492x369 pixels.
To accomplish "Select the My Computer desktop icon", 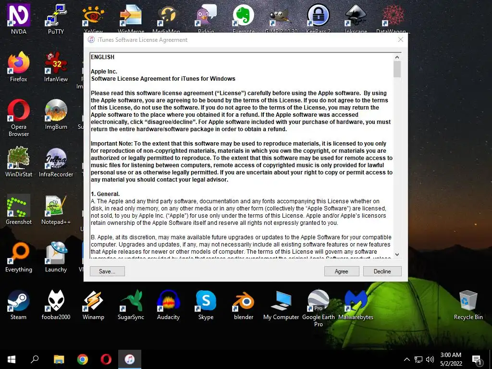I will click(x=281, y=305).
